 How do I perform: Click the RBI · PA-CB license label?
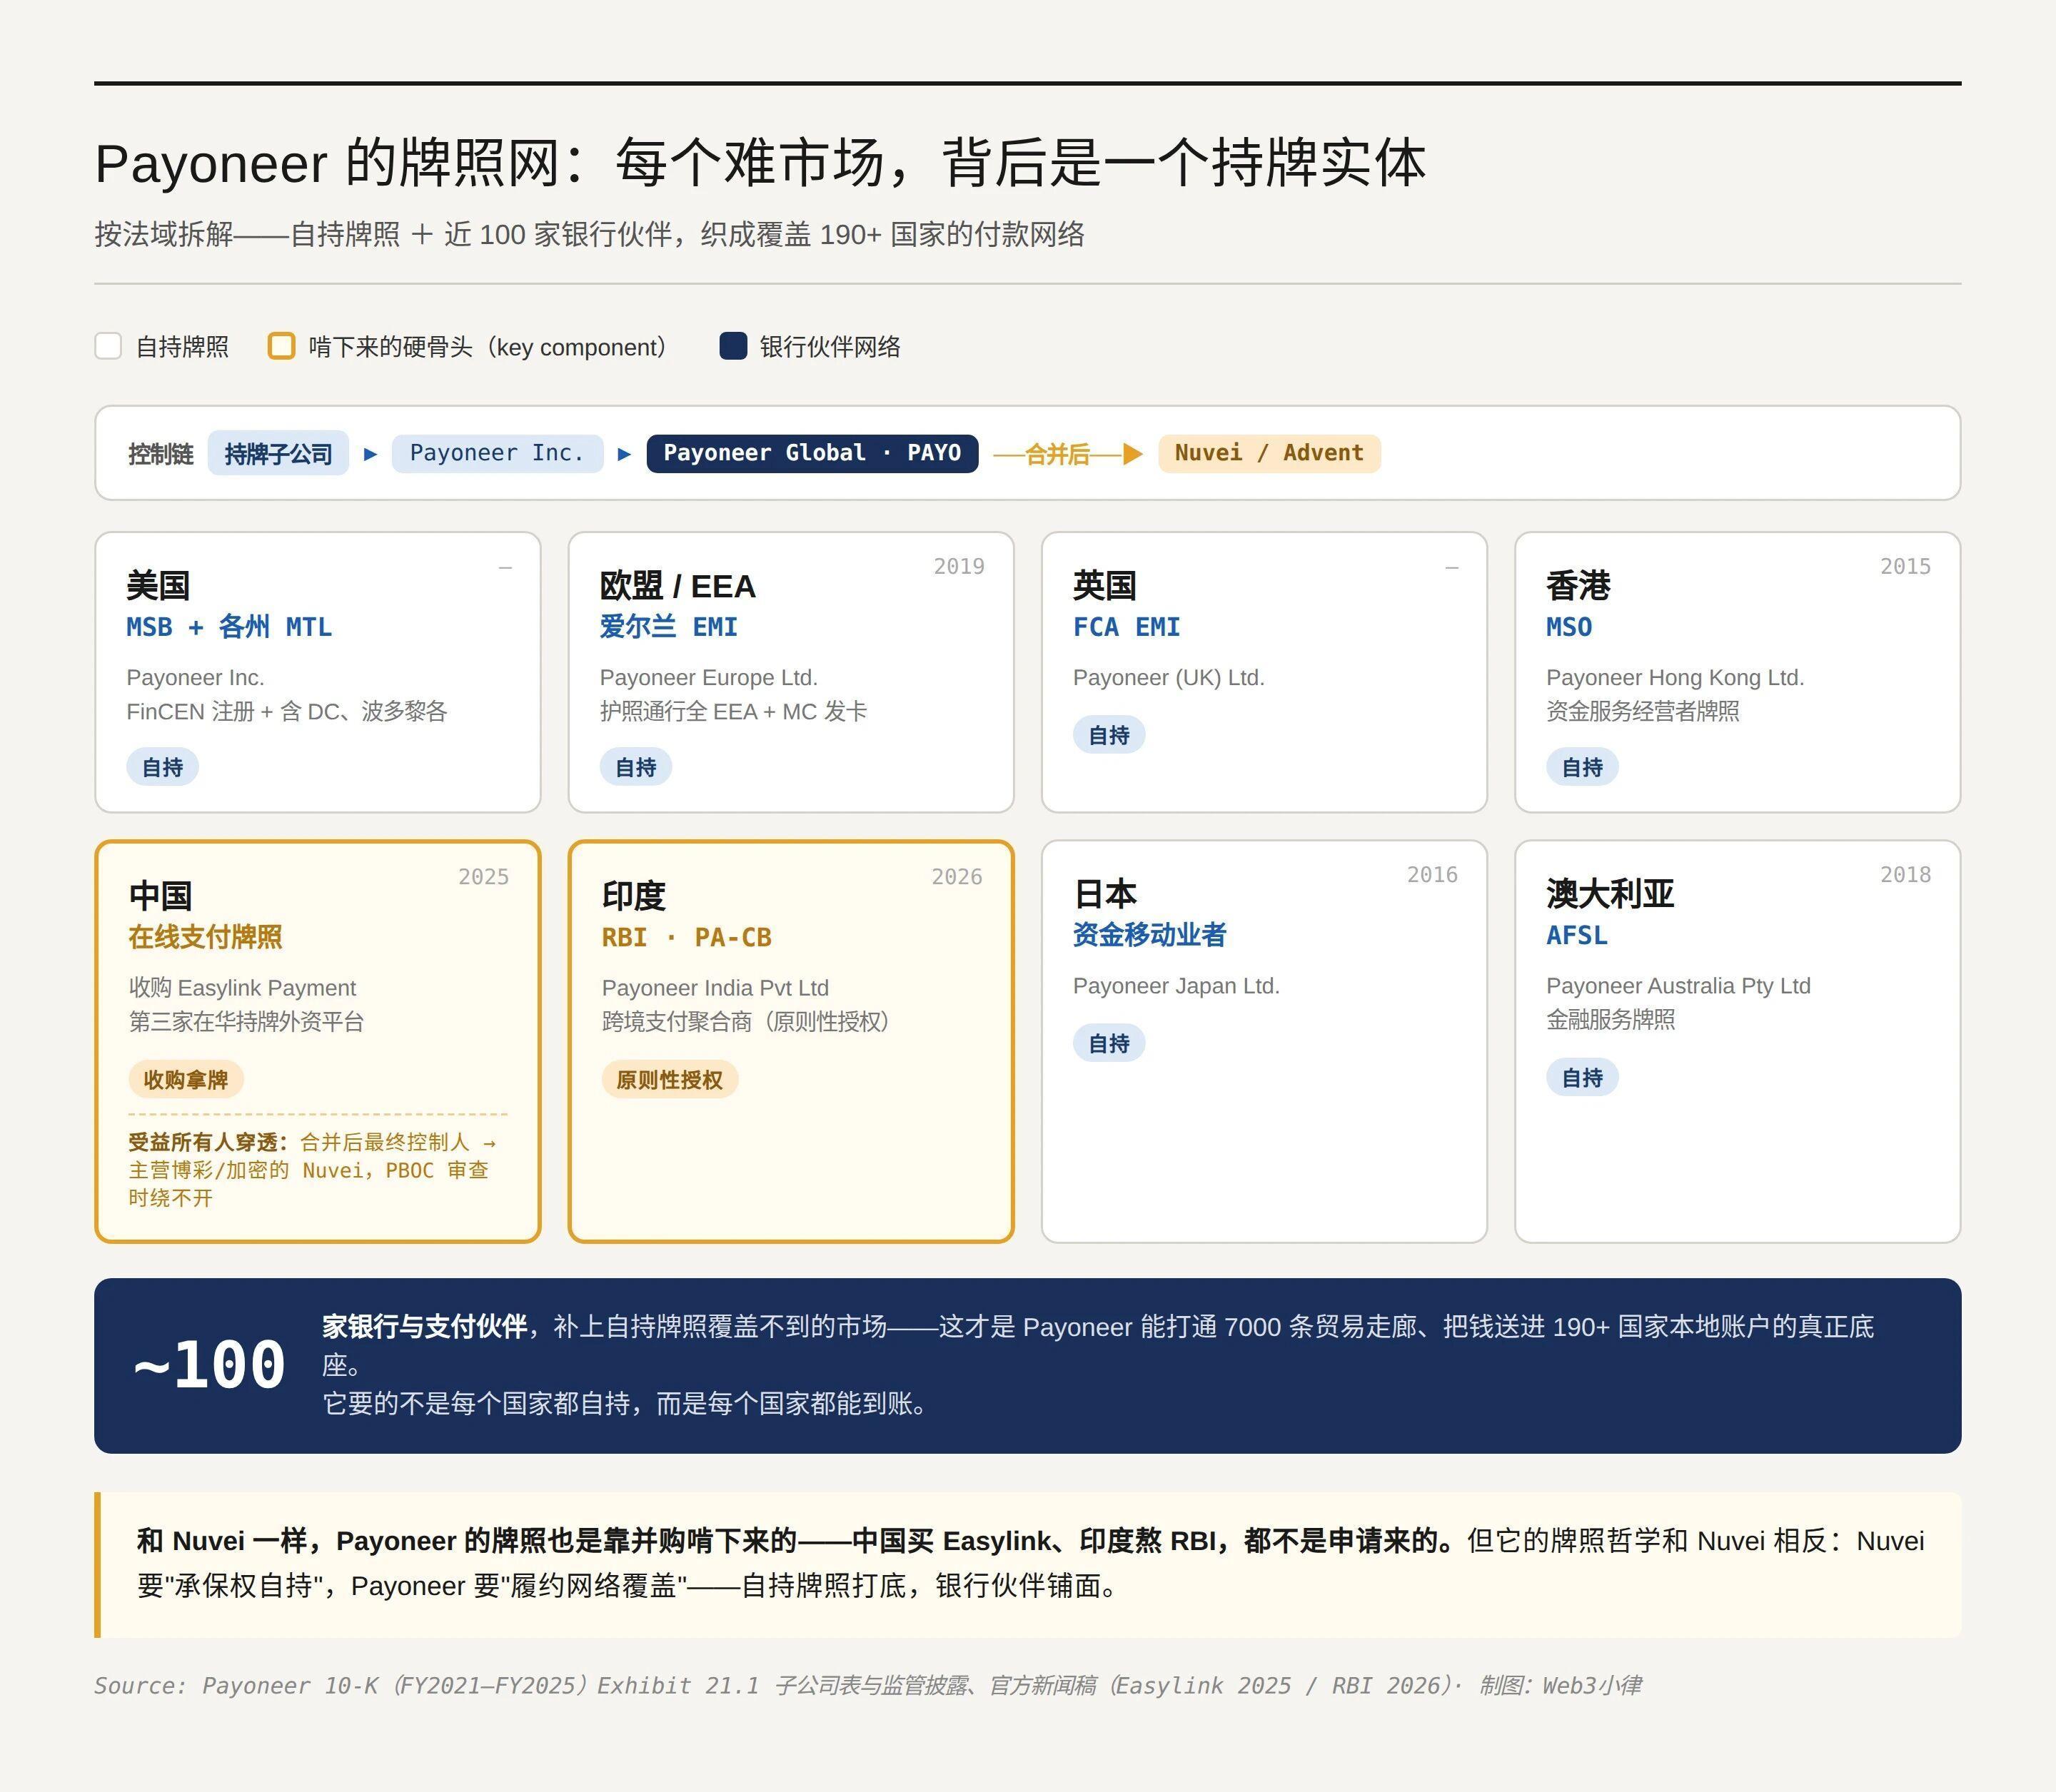pyautogui.click(x=686, y=937)
